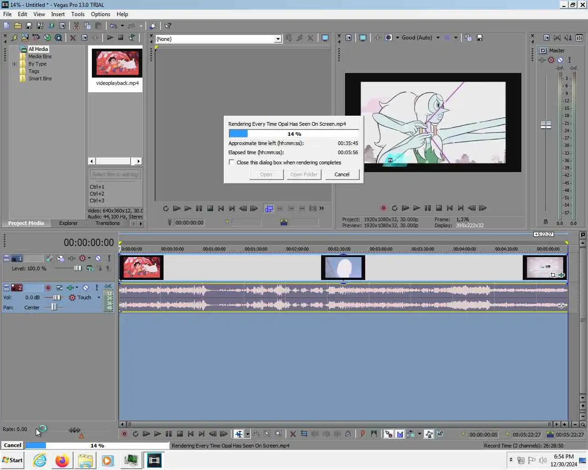The image size is (588, 470).
Task: Toggle Auto Ripple in timeline toolbar
Action: (411, 434)
